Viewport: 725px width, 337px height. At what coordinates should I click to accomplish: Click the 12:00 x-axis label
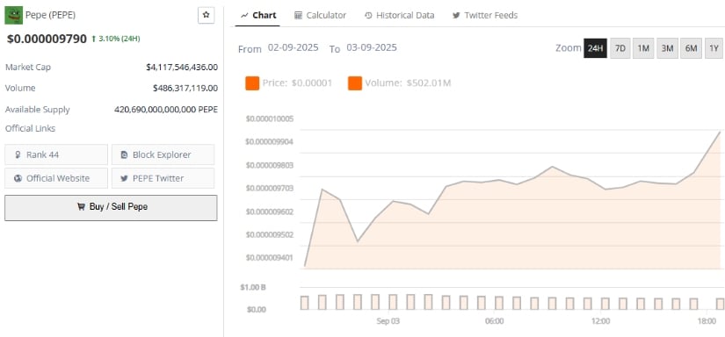point(600,321)
